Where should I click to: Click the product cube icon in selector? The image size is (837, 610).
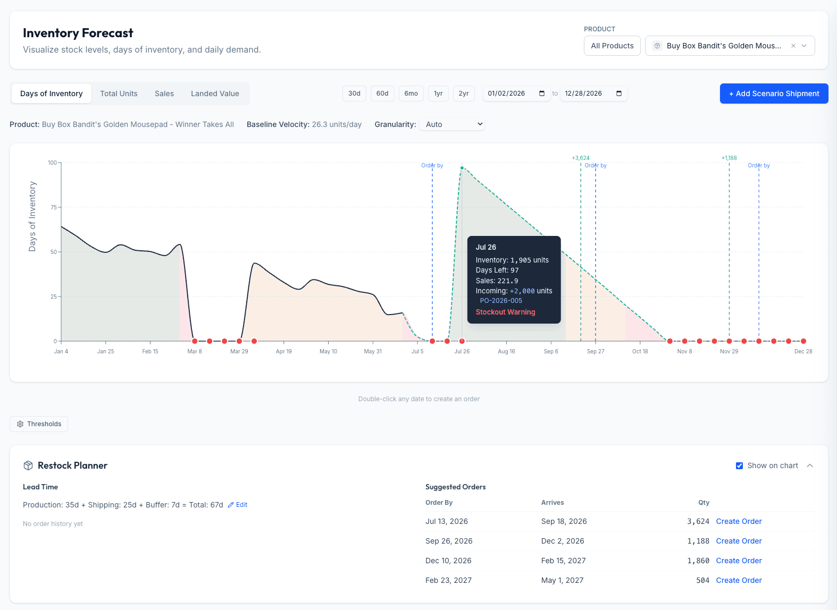pyautogui.click(x=657, y=46)
